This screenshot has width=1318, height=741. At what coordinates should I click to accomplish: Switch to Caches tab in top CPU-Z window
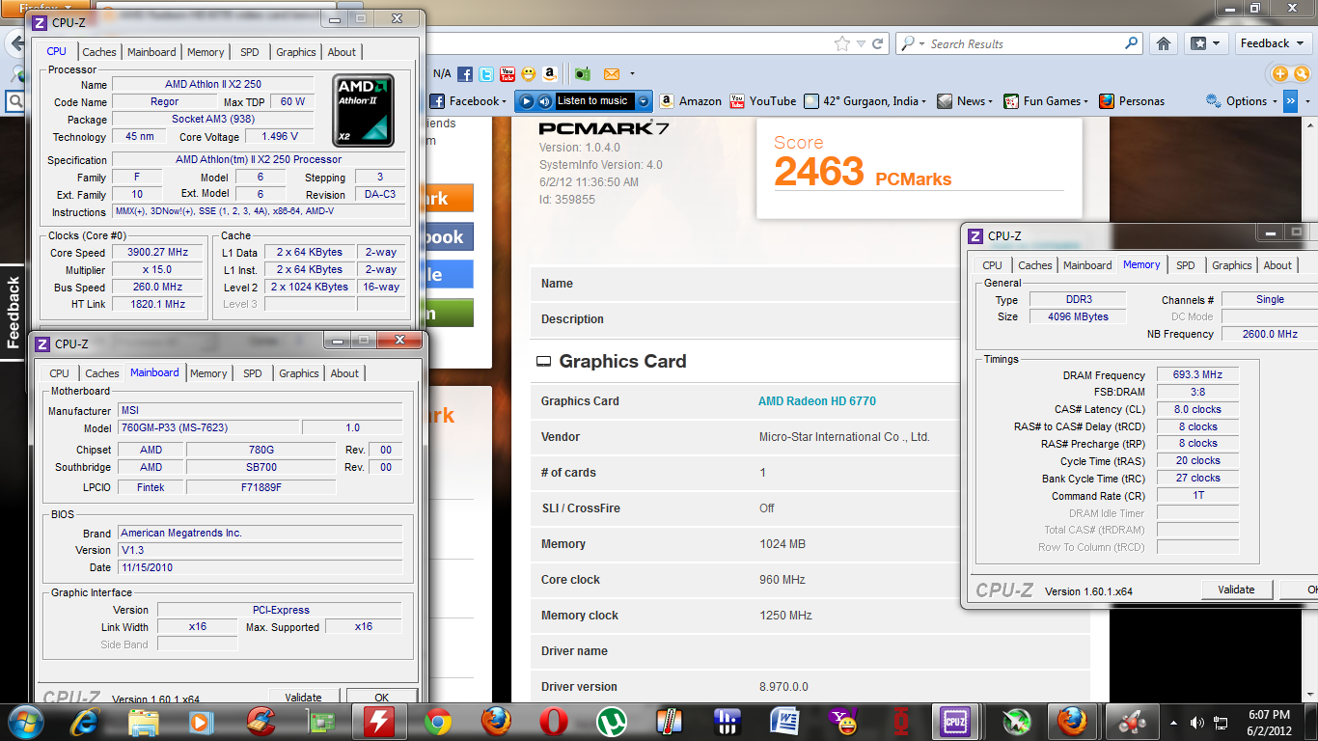point(99,52)
